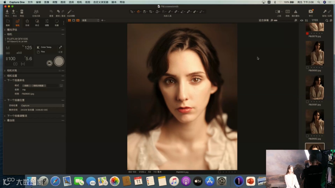Select the pointer select cursor tool
The height and width of the screenshot is (188, 335).
(x=132, y=12)
